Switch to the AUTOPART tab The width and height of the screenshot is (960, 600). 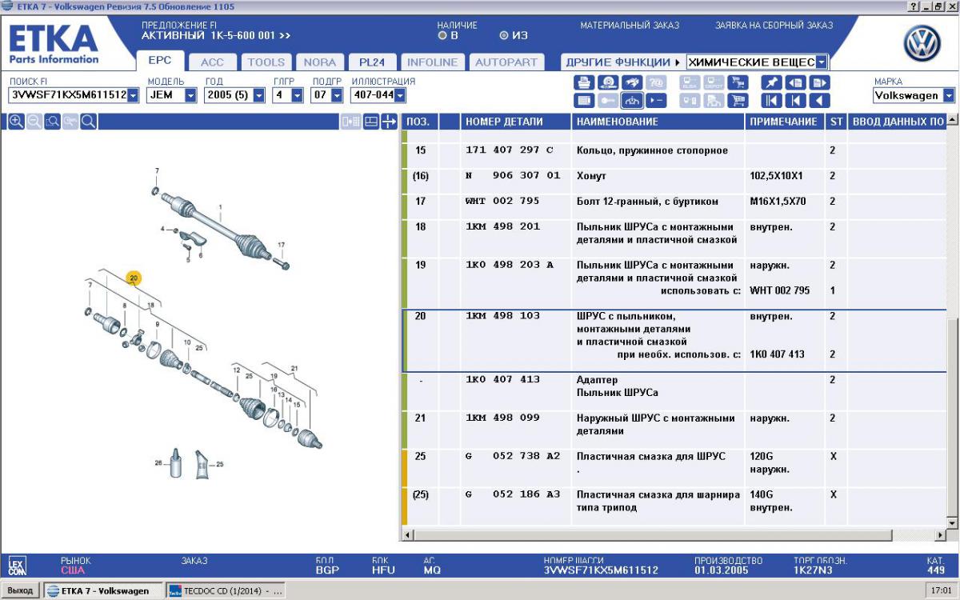click(506, 62)
